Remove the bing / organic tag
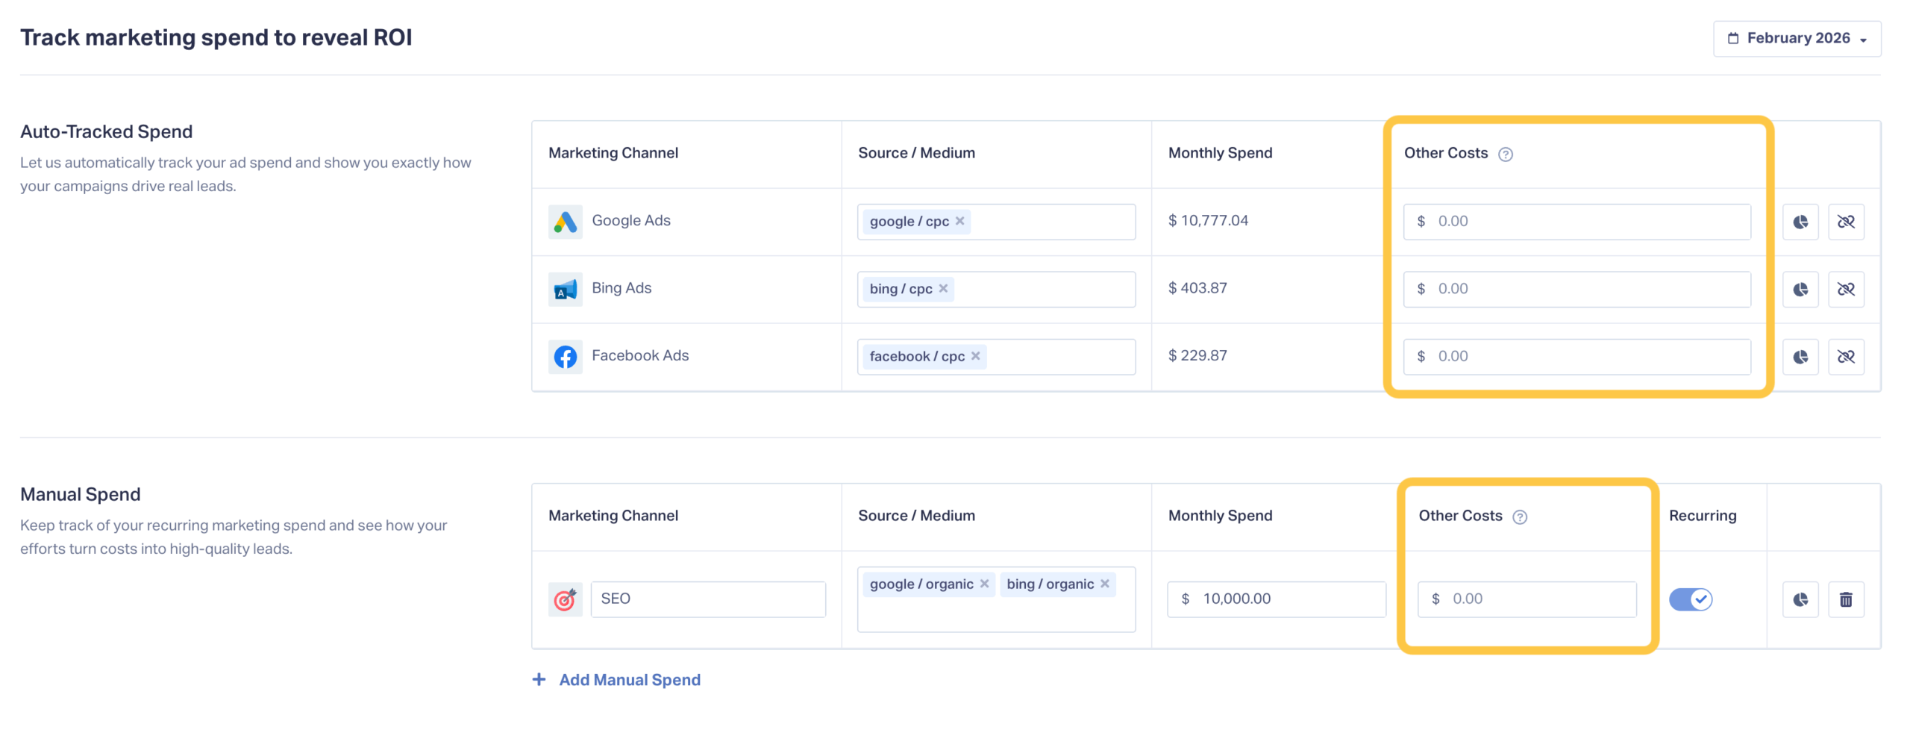 point(1104,584)
